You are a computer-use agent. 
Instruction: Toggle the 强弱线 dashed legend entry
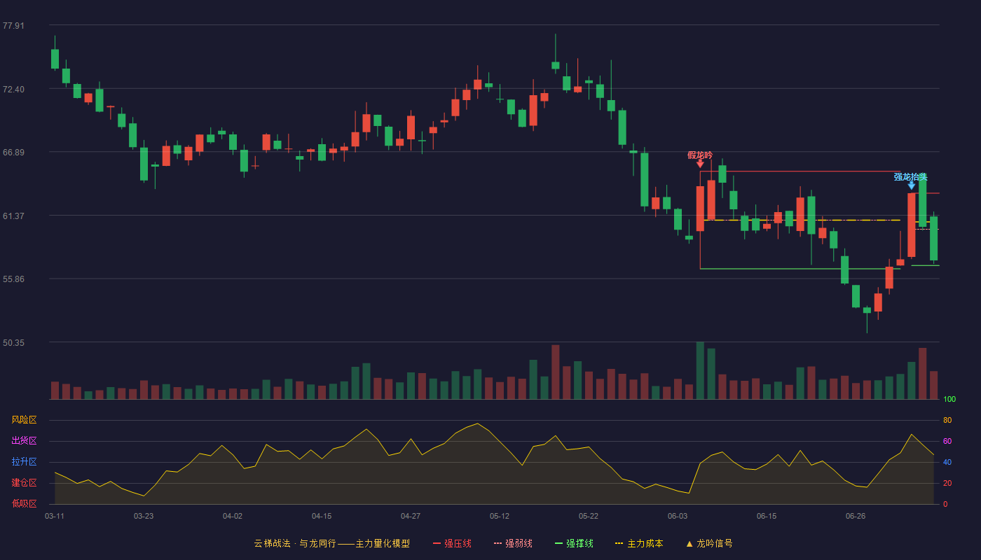[513, 543]
